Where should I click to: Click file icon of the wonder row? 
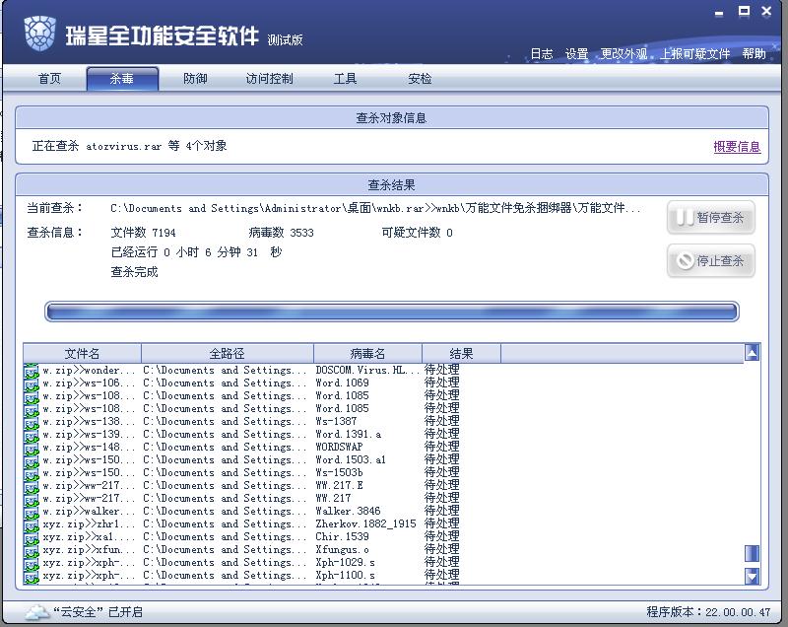point(32,371)
